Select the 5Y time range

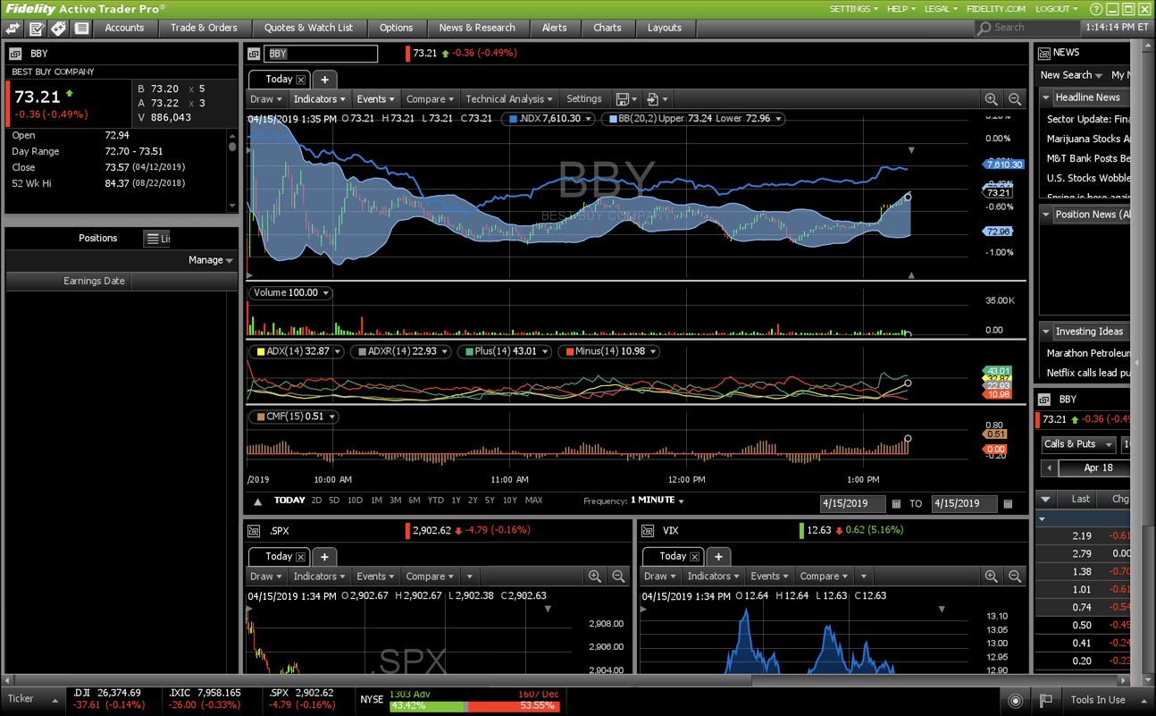(x=490, y=501)
